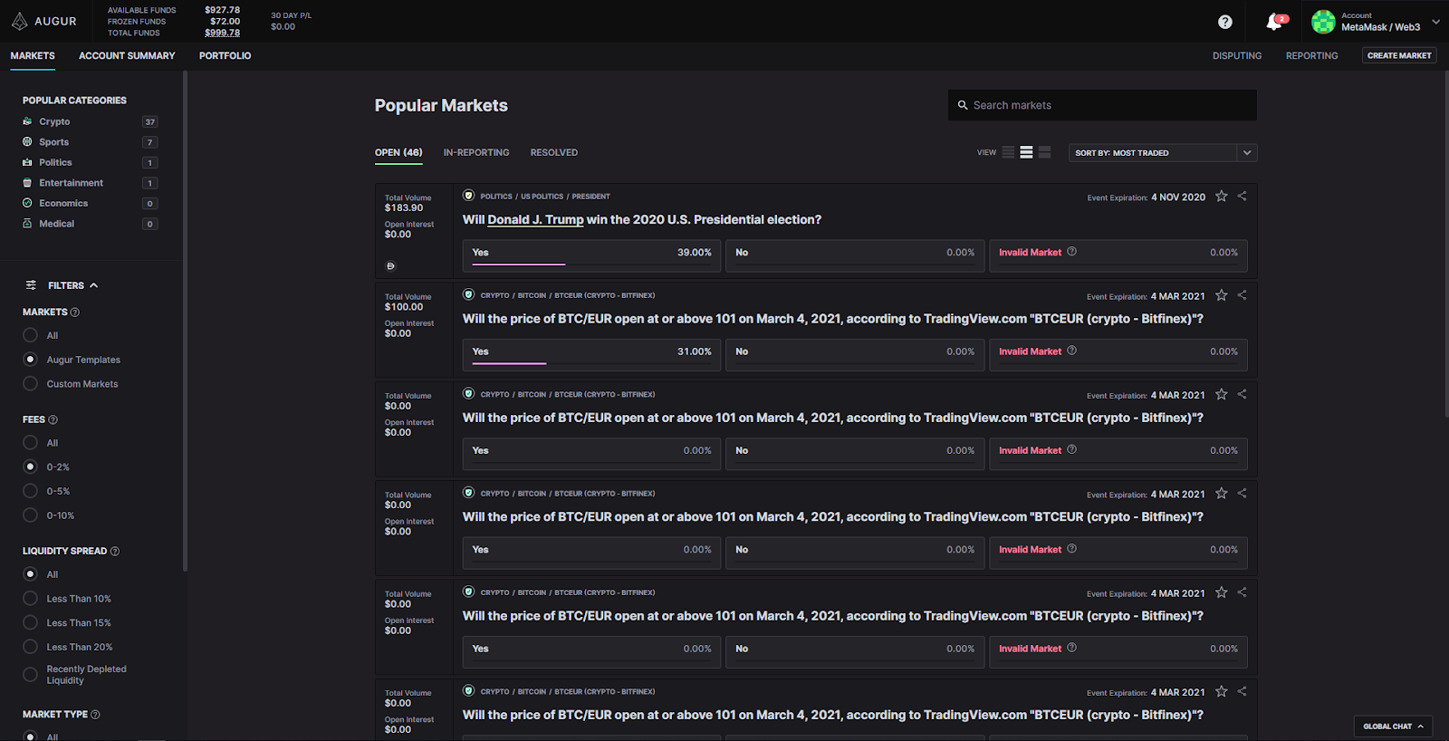Select Less Than 10% liquidity spread
The height and width of the screenshot is (741, 1449).
(30, 599)
